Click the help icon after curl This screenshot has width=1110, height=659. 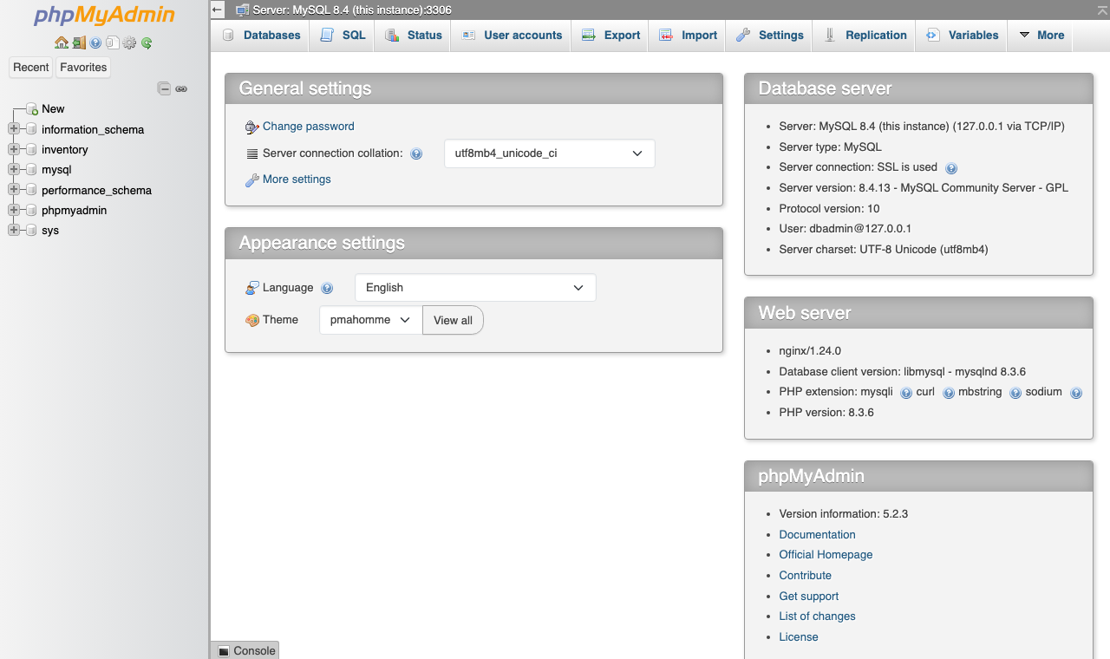click(949, 393)
